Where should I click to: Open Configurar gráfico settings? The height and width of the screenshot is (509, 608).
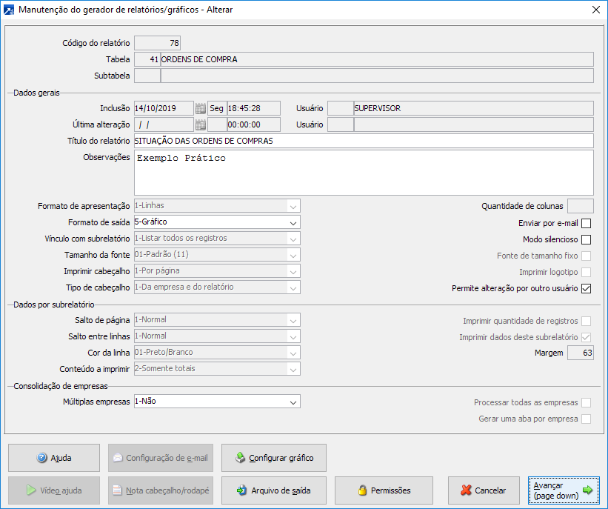click(273, 458)
